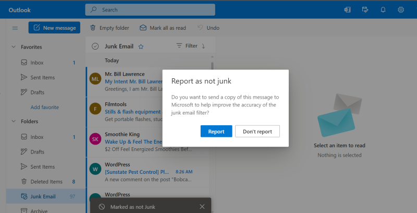Click the Search input field
The height and width of the screenshot is (213, 417).
150,9
